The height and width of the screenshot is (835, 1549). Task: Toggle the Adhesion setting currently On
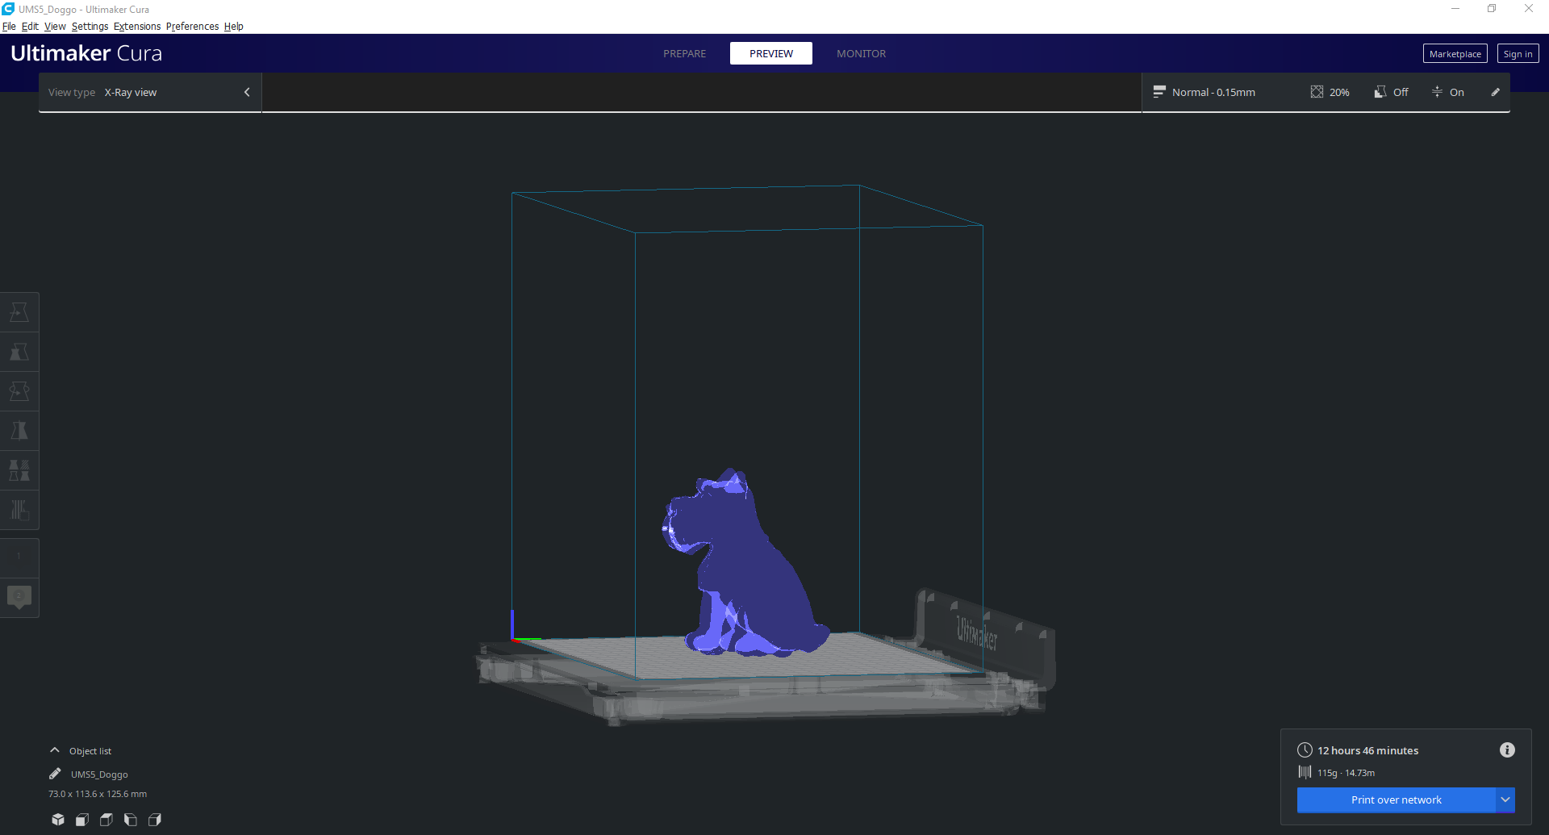pyautogui.click(x=1449, y=92)
